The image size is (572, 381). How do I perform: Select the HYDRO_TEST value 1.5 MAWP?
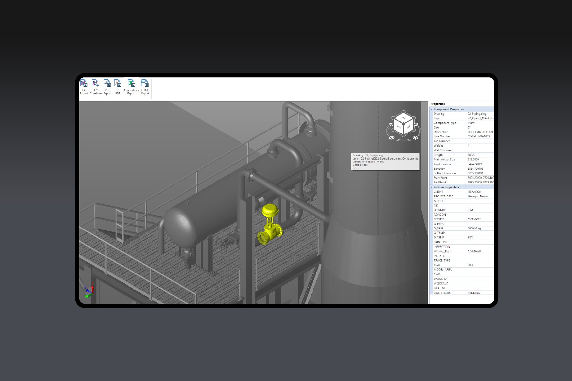pos(474,251)
